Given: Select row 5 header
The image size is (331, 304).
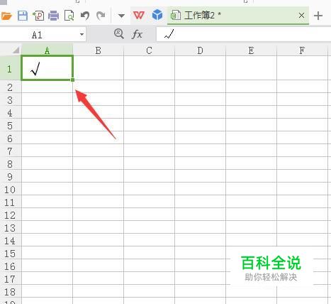Looking at the screenshot, I should point(11,125).
